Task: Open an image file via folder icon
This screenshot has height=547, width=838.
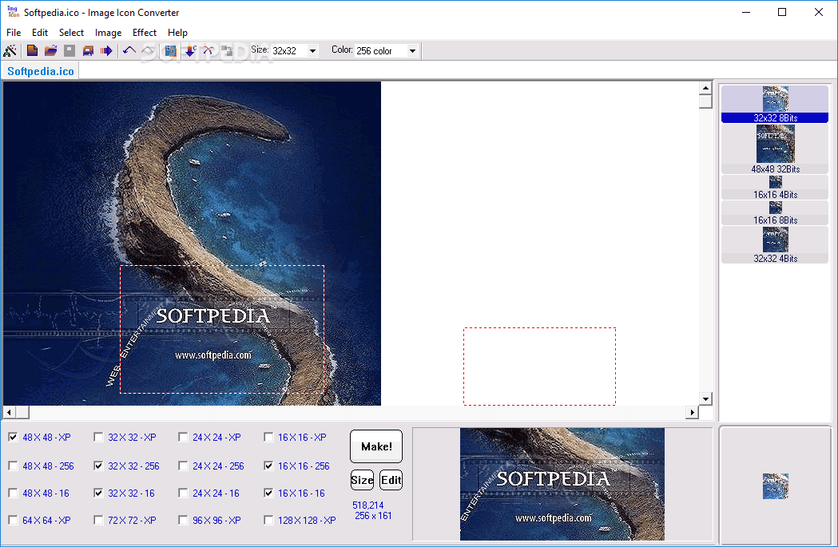Action: pyautogui.click(x=51, y=51)
